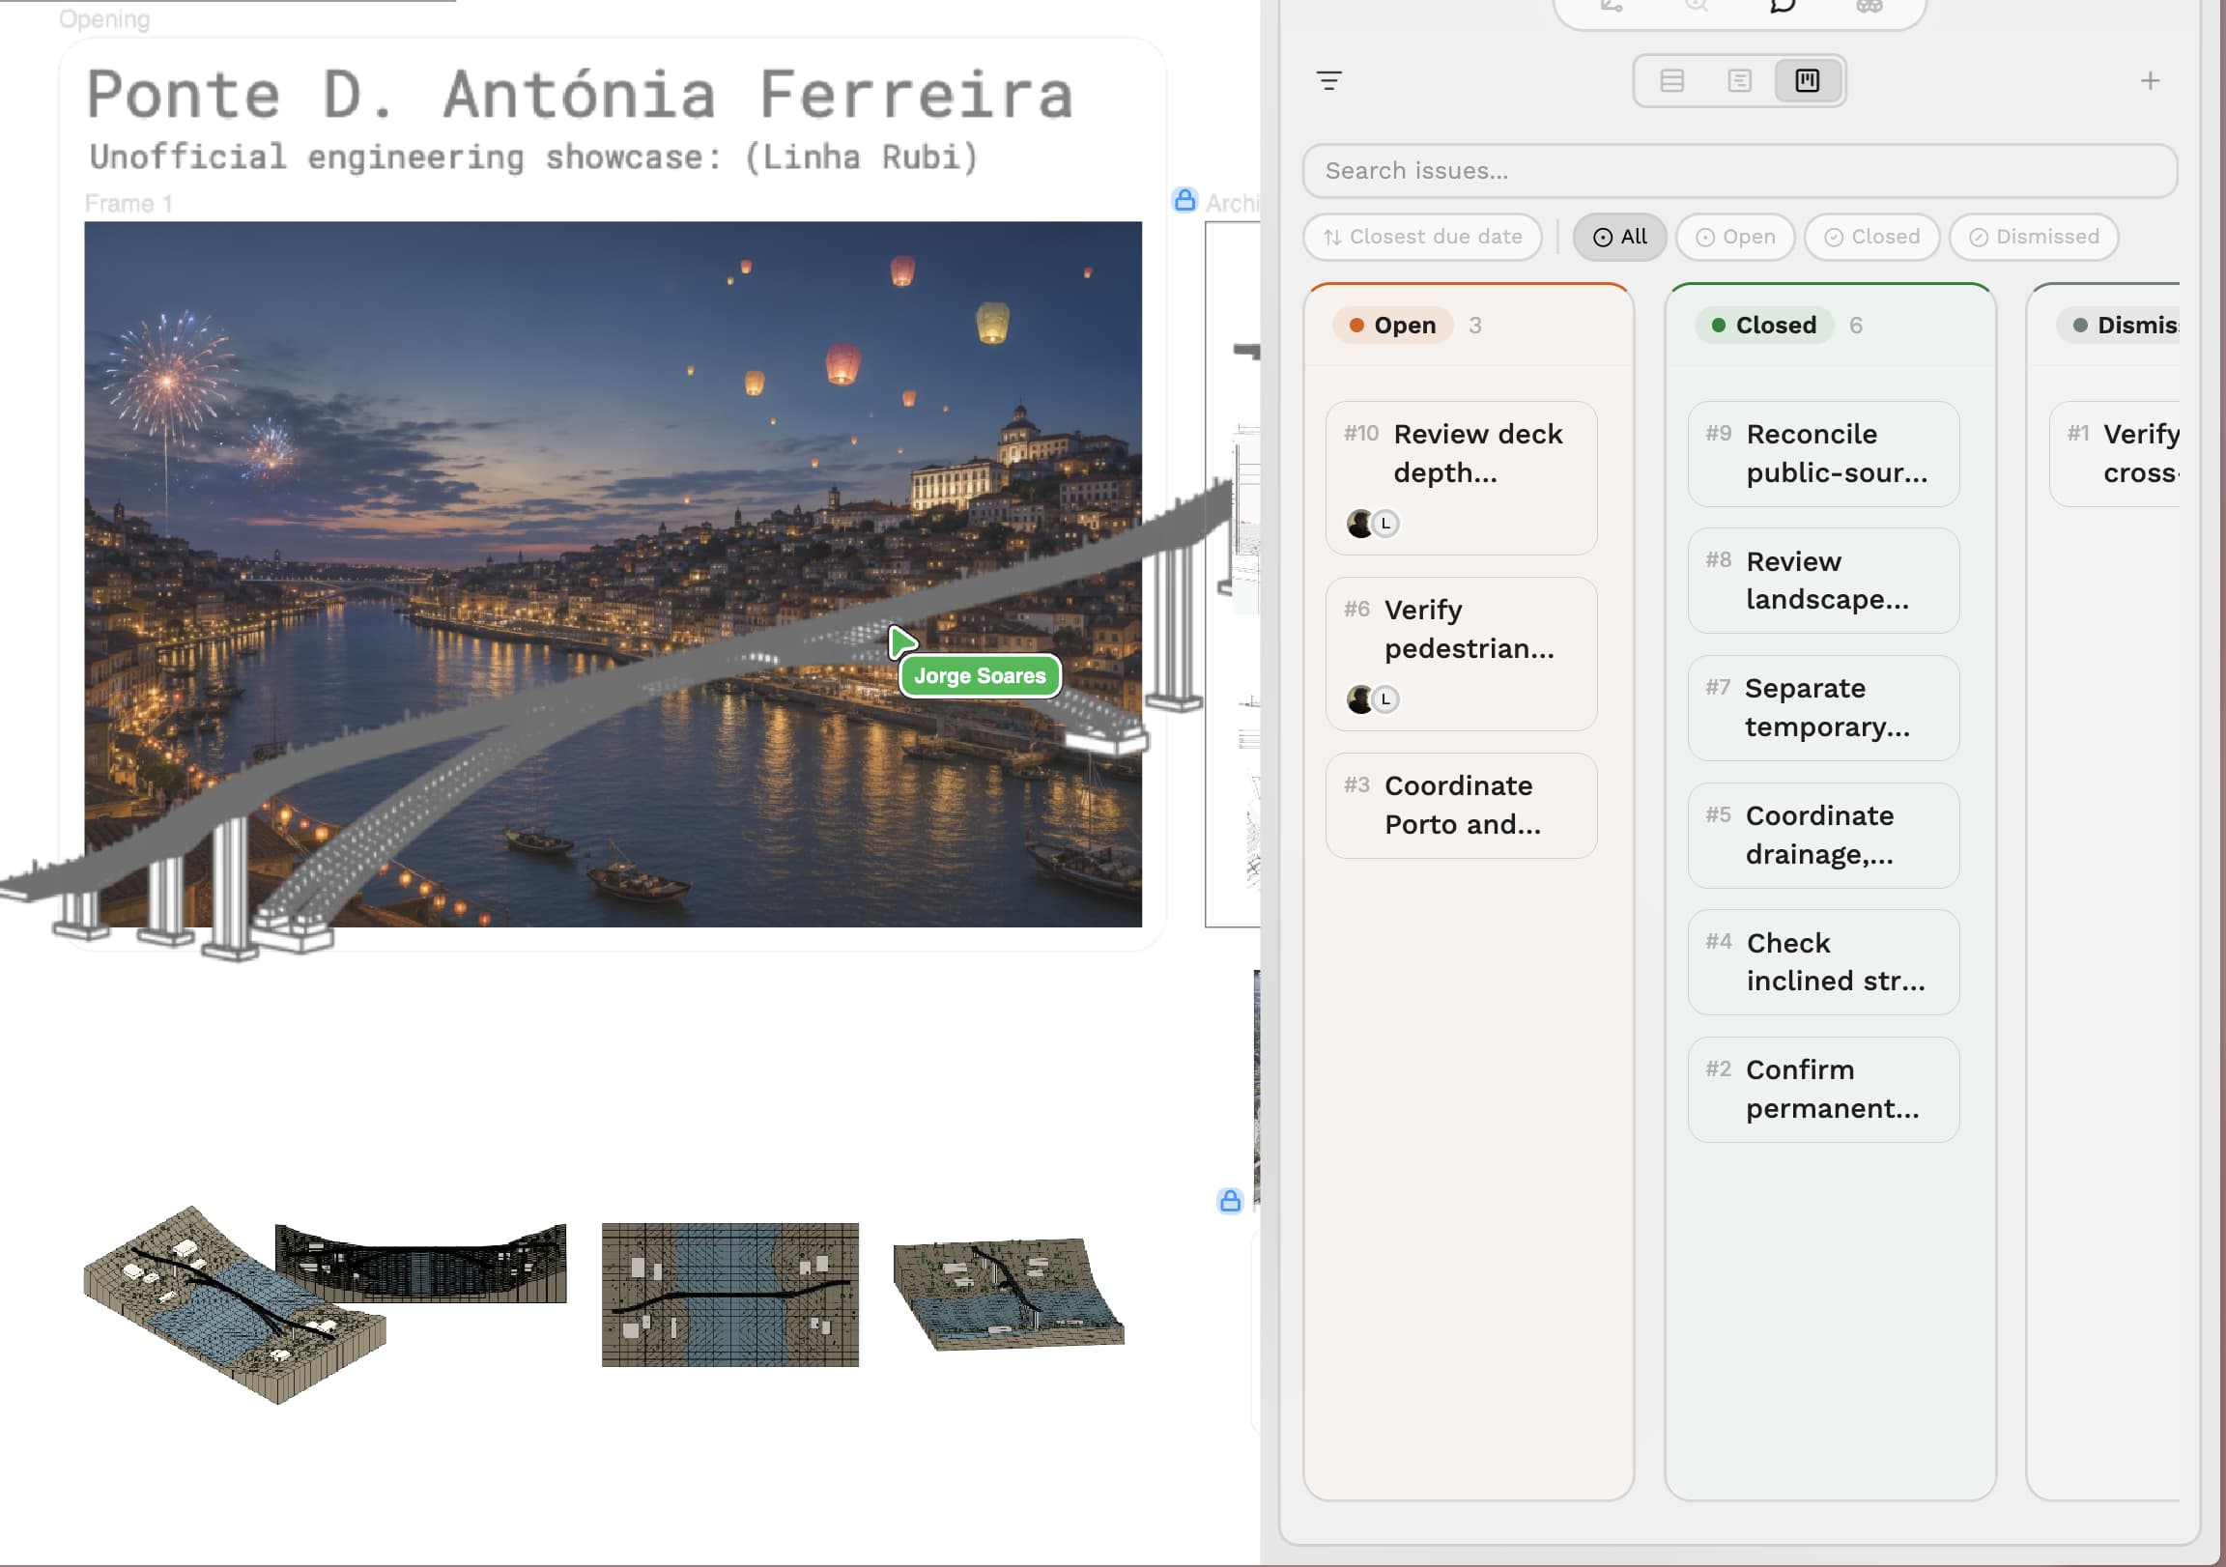
Task: Click the photo avatar on issue #10
Action: tap(1360, 524)
